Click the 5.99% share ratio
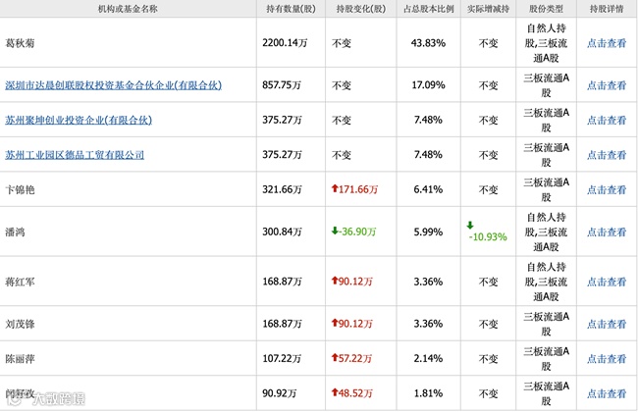 pos(429,232)
